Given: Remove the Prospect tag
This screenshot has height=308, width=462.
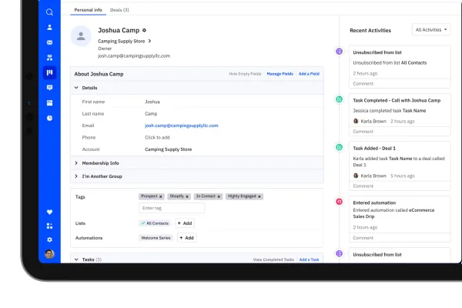Looking at the screenshot, I should coord(161,196).
